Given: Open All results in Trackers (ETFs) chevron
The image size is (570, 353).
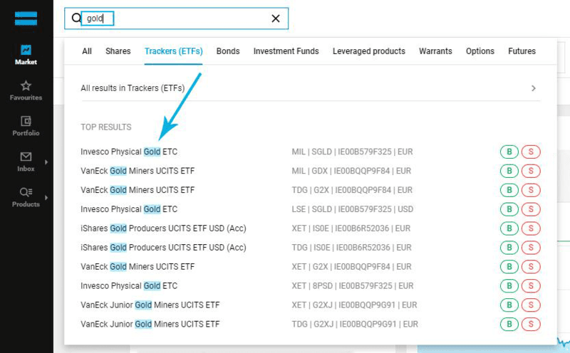Looking at the screenshot, I should click(533, 88).
